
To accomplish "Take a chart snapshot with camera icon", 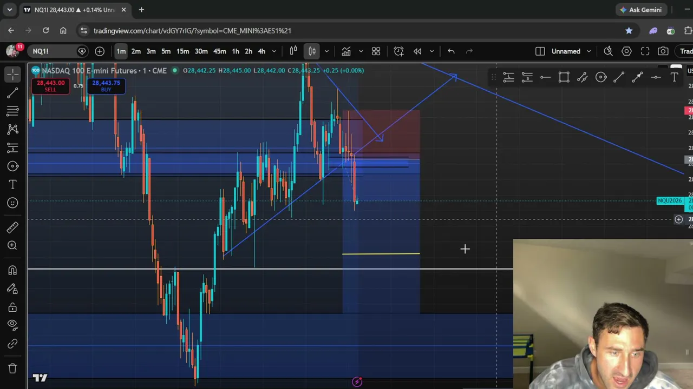I will [x=663, y=51].
